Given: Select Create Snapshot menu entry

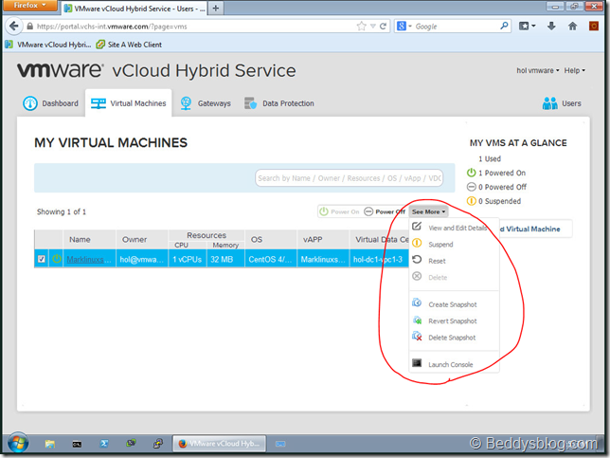Looking at the screenshot, I should (x=453, y=304).
